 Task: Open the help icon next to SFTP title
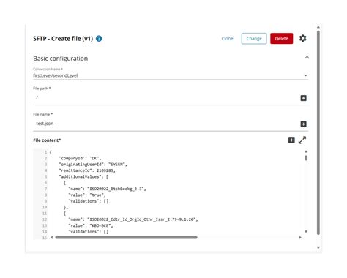tap(99, 39)
